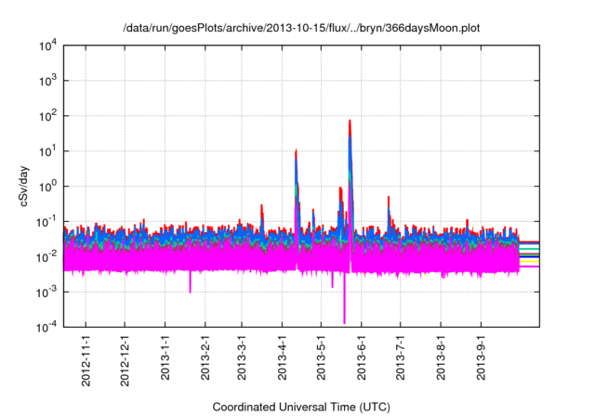Click the deepest magenta downward spike

click(344, 320)
